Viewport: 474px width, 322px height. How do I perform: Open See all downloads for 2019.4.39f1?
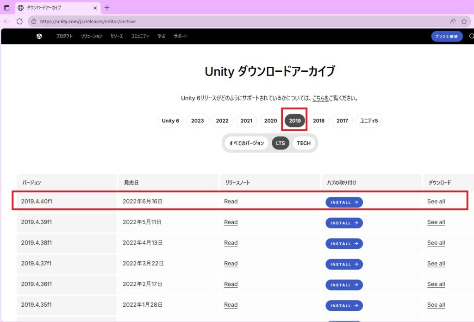pos(436,222)
